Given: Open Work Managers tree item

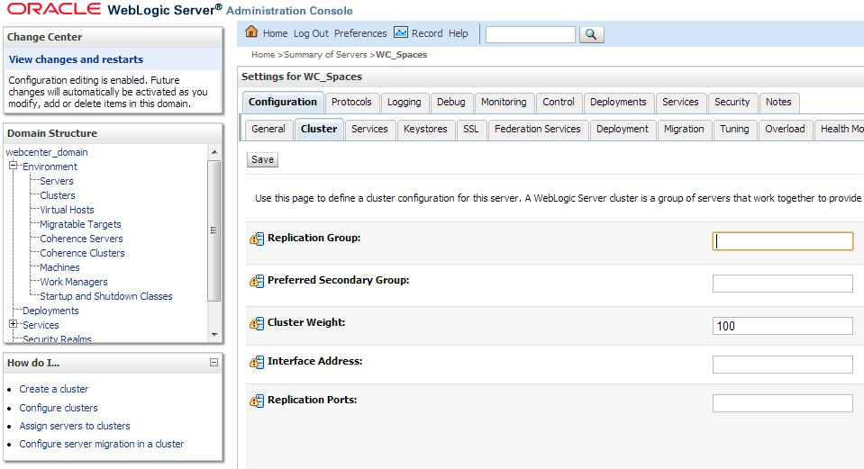Looking at the screenshot, I should pyautogui.click(x=74, y=281).
